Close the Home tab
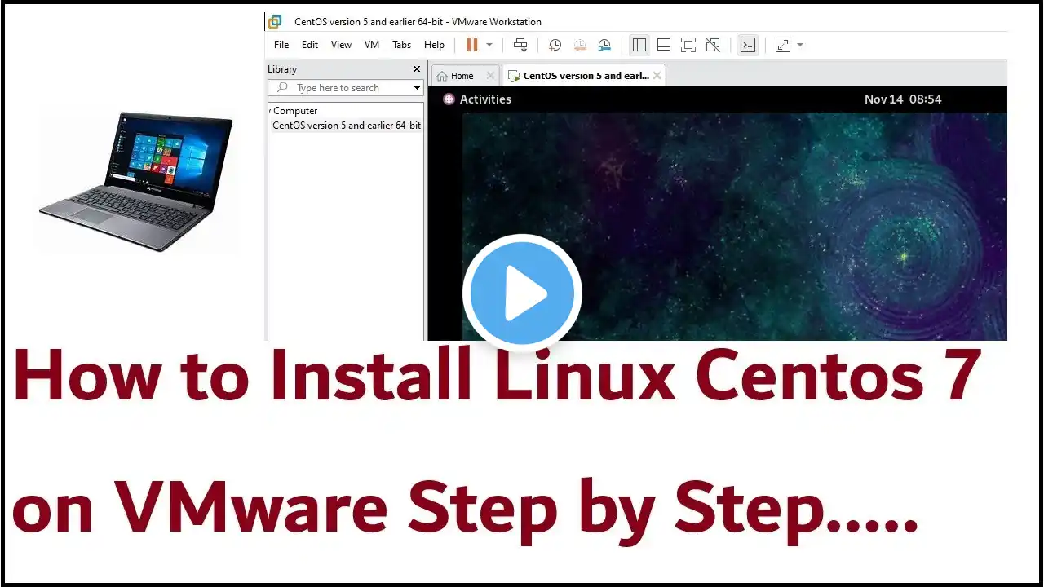 point(490,76)
